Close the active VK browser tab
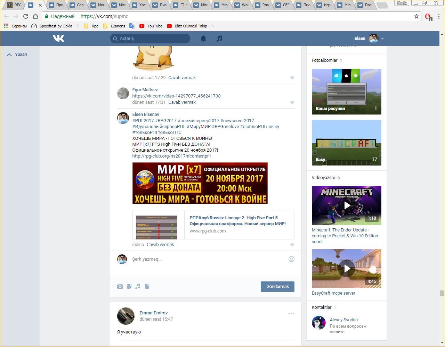445x347 pixels. (40, 5)
